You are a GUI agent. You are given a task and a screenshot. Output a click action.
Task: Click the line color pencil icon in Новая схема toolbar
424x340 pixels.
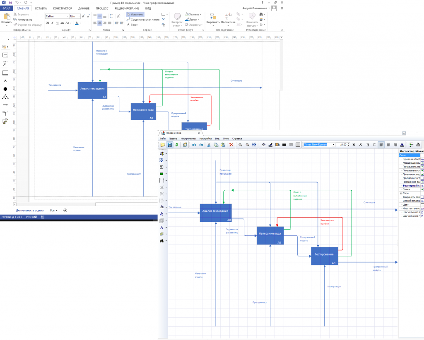[x=270, y=145]
